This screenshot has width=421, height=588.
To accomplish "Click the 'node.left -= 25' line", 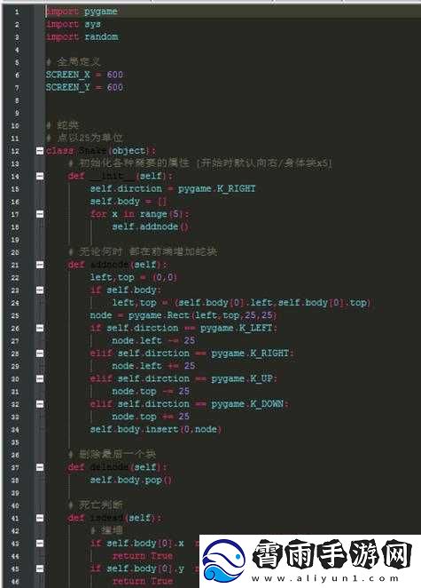I will (153, 340).
